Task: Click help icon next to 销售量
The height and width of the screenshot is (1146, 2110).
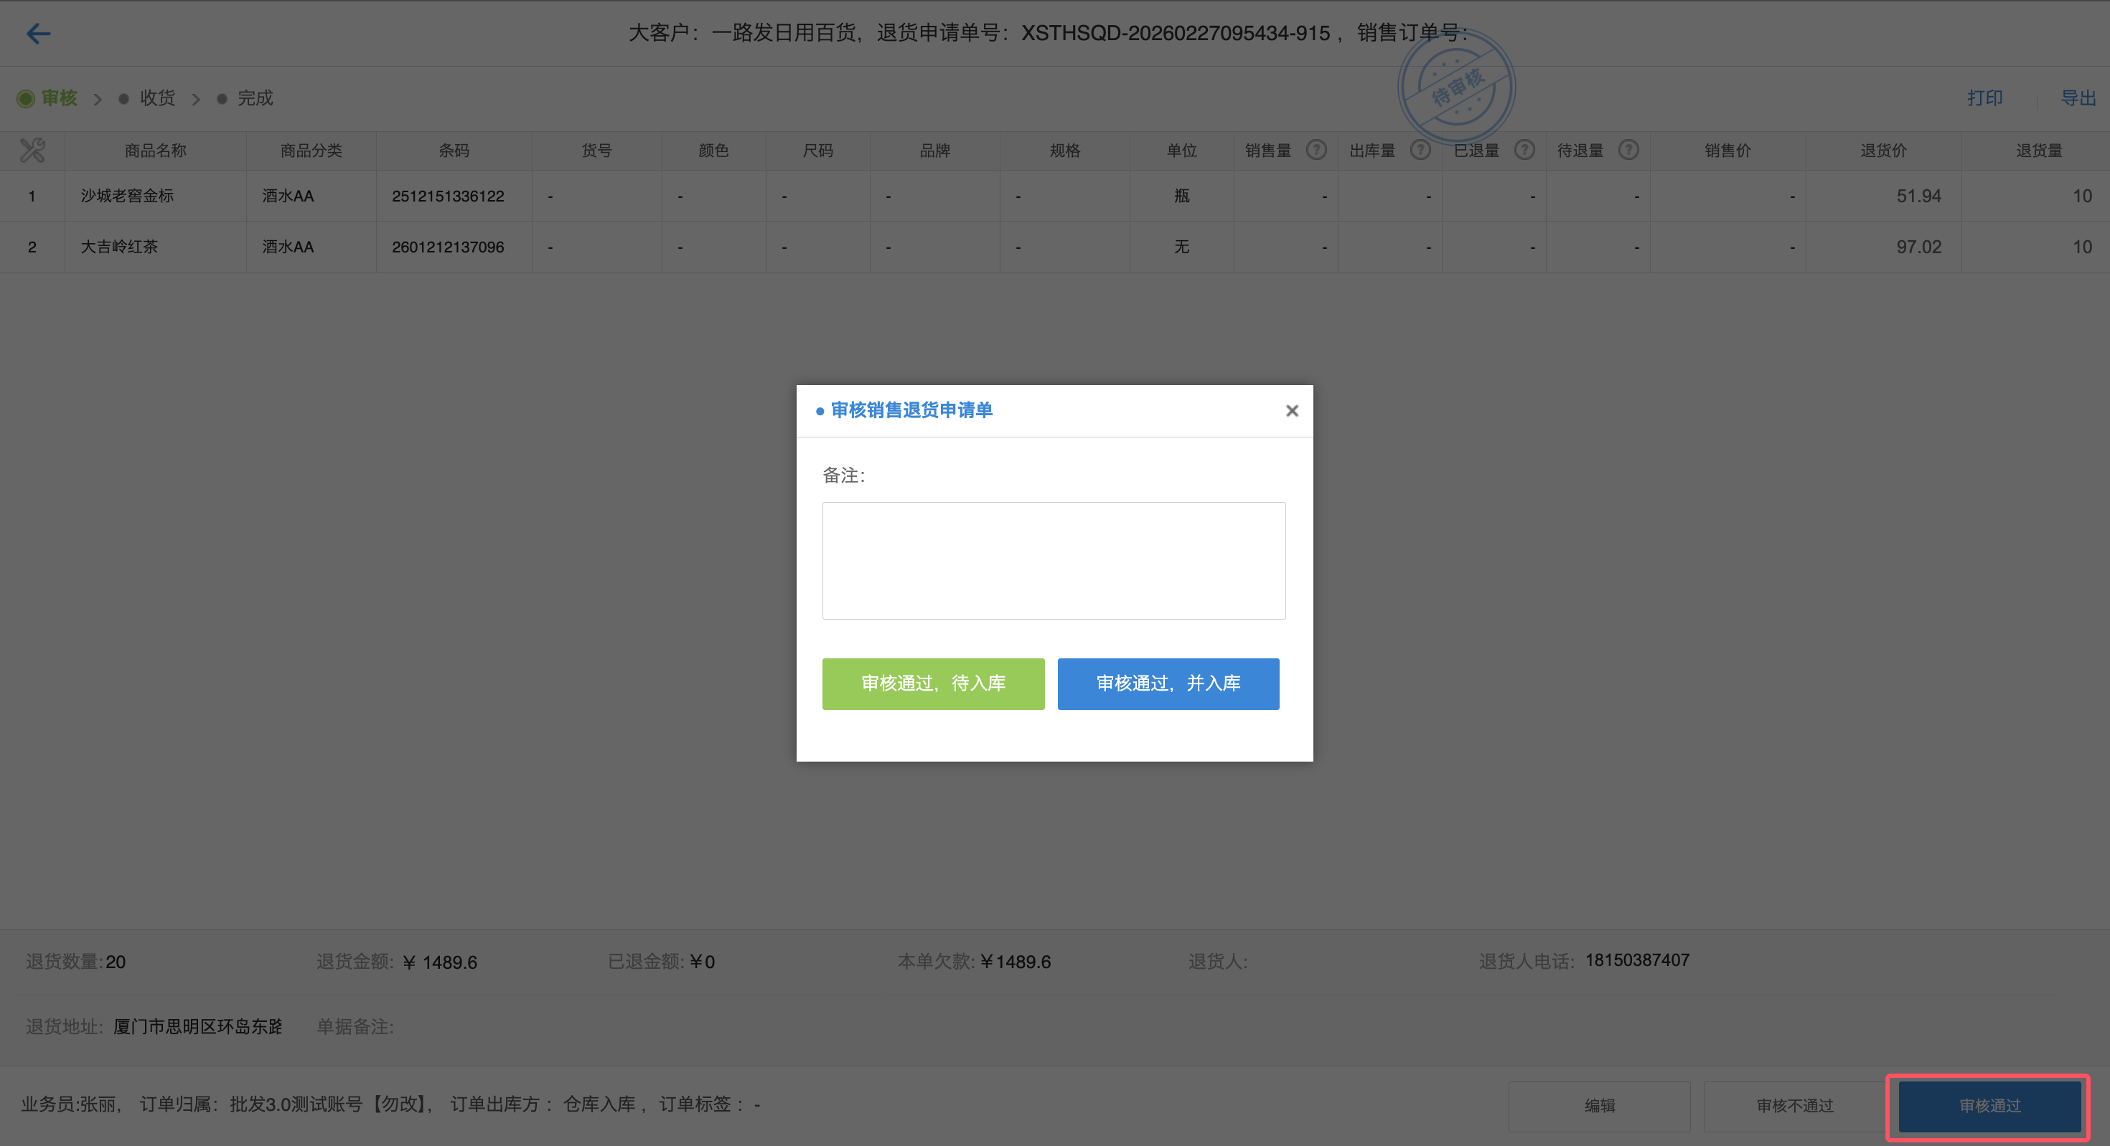Action: point(1316,150)
